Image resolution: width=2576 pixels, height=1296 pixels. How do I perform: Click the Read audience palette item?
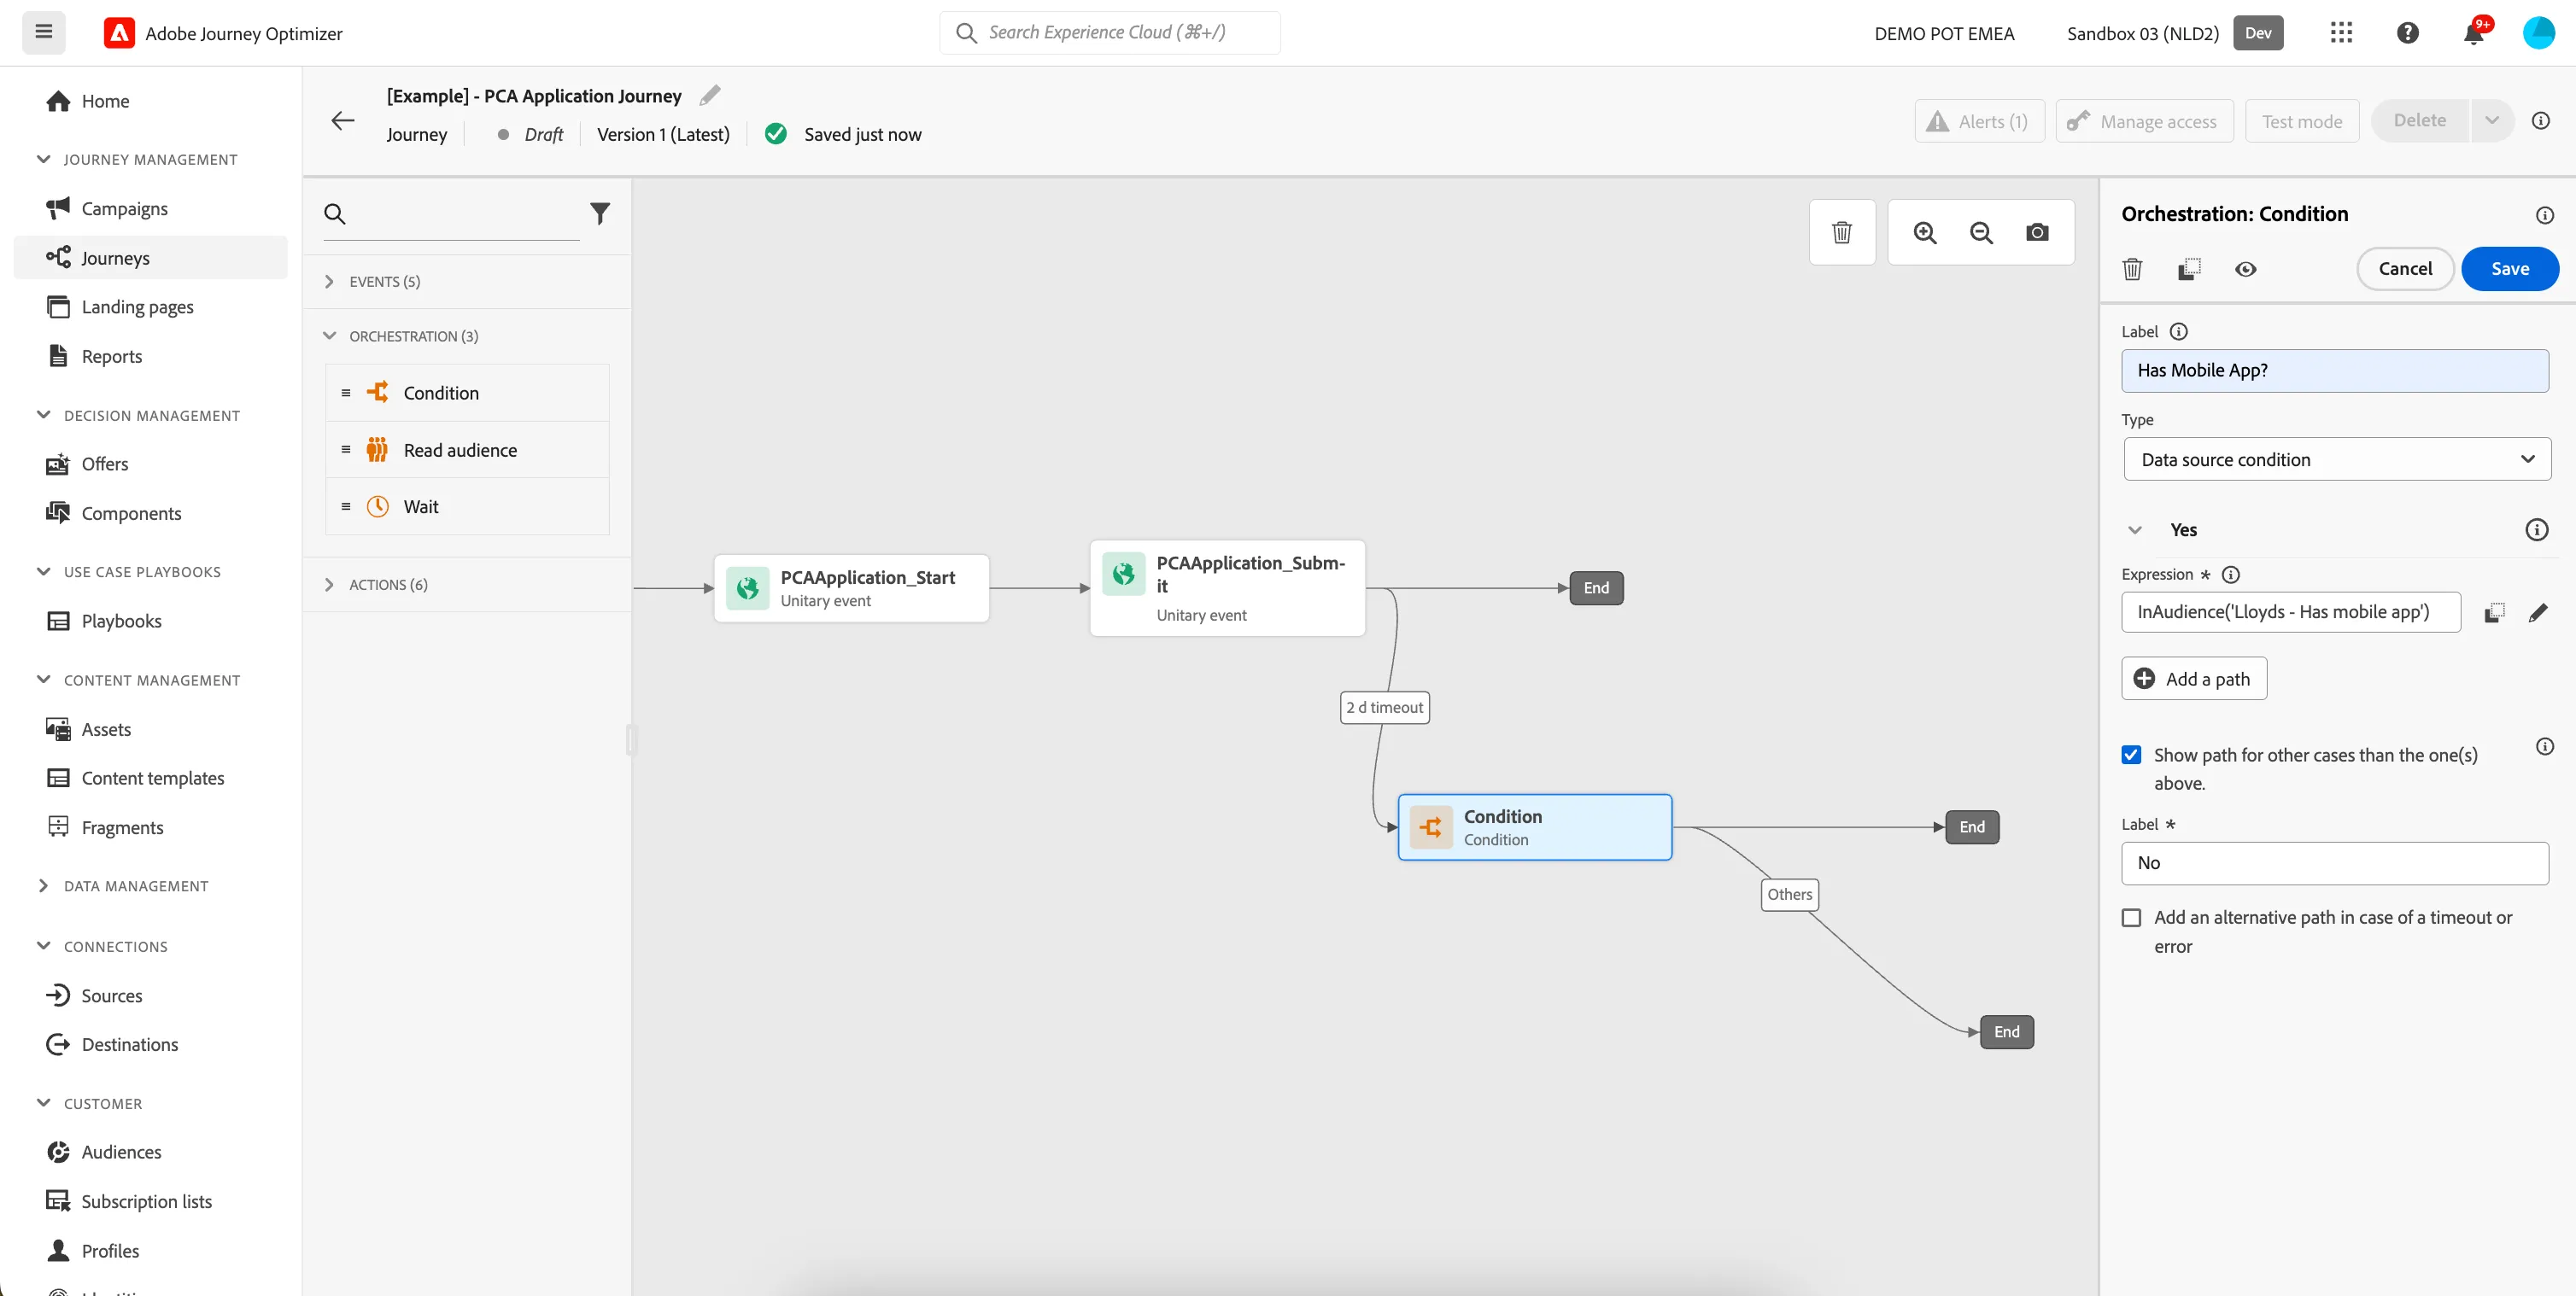(467, 450)
